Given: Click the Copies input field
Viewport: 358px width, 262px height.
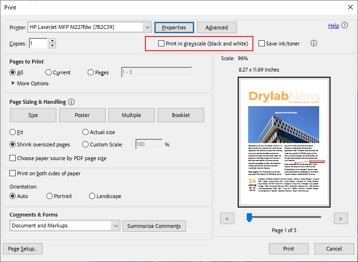Looking at the screenshot, I should (38, 43).
